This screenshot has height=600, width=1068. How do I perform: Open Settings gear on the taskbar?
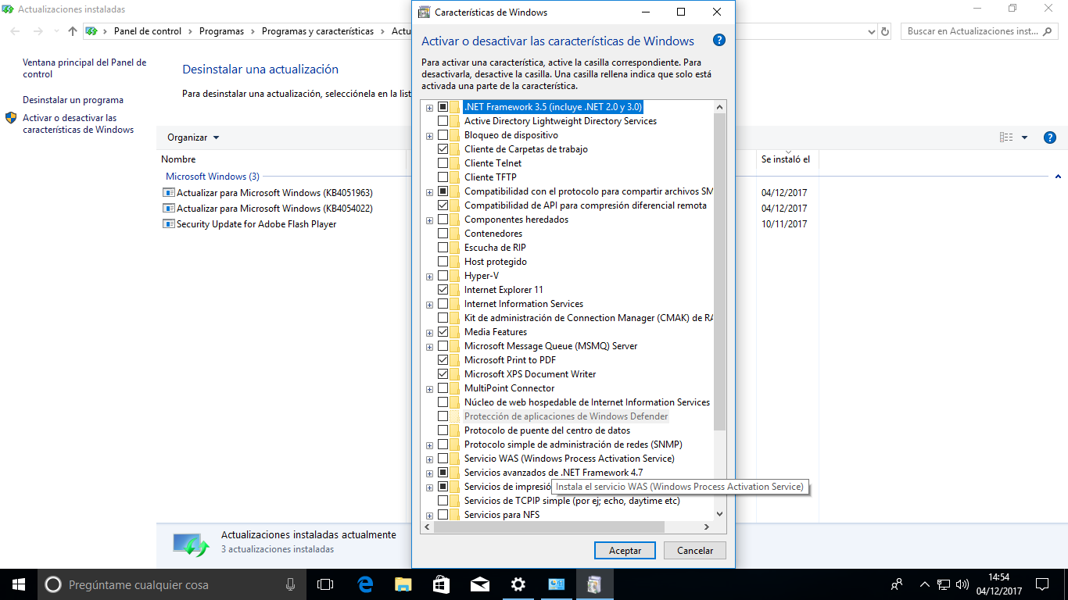click(x=518, y=584)
